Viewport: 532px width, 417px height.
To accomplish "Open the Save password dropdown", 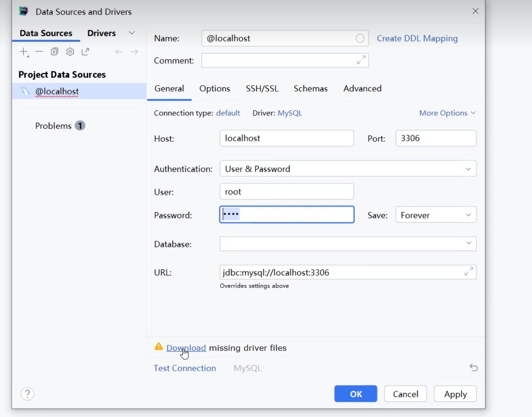I will click(x=468, y=215).
